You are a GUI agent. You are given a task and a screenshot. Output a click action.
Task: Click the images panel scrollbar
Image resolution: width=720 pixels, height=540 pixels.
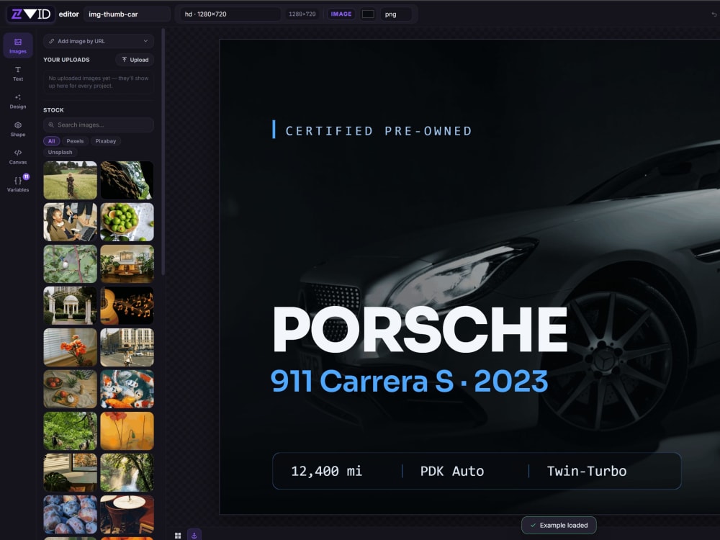pyautogui.click(x=163, y=151)
